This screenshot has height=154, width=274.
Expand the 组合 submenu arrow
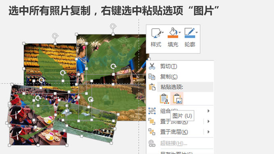(x=208, y=111)
